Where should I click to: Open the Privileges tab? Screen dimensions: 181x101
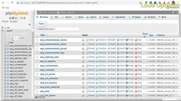pyautogui.click(x=135, y=17)
